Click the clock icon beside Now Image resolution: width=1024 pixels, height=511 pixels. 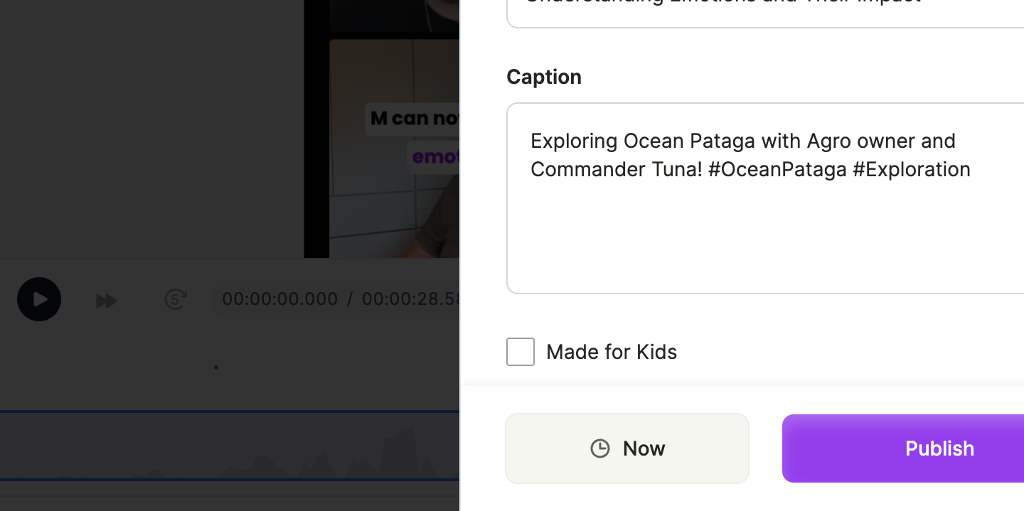(x=600, y=448)
